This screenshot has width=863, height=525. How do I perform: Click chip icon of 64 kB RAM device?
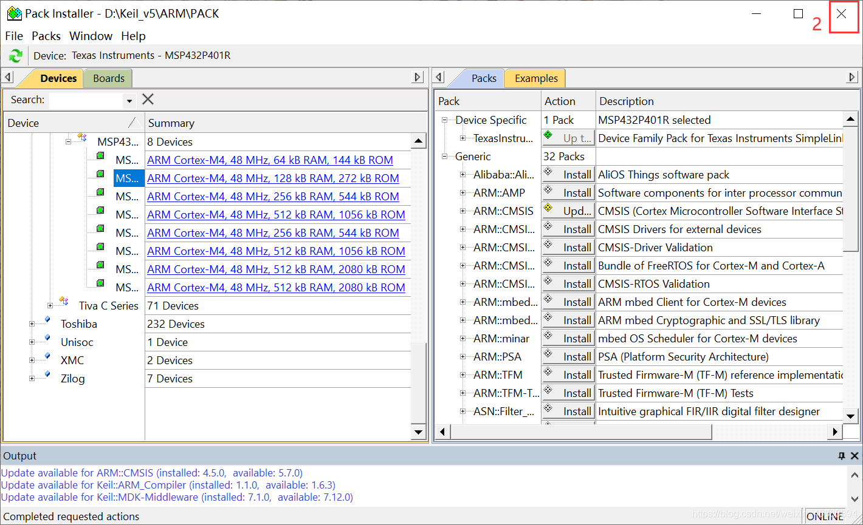click(x=100, y=157)
